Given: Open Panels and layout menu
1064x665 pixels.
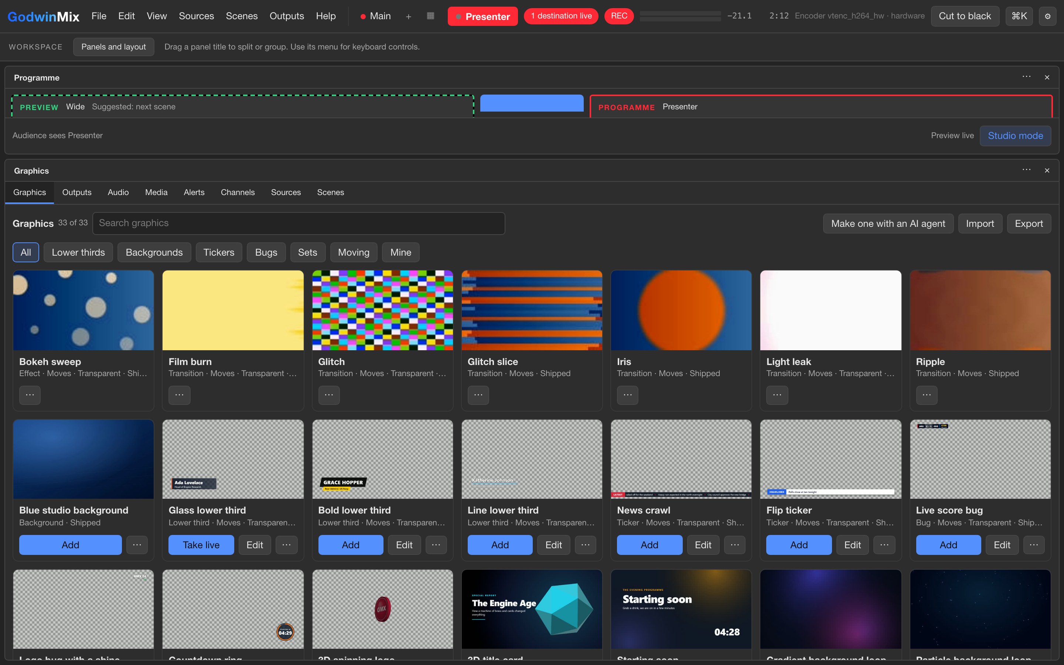Looking at the screenshot, I should coord(113,47).
